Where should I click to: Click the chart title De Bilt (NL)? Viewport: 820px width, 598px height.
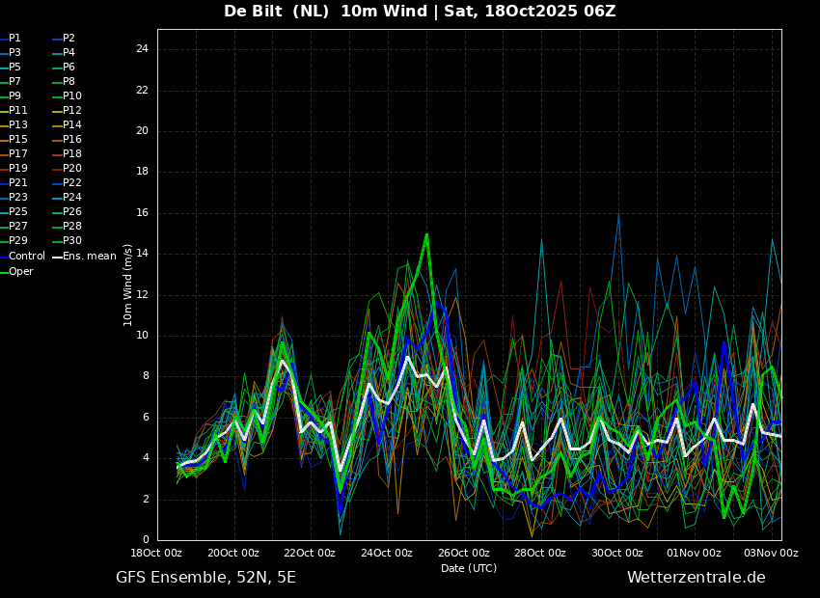[x=276, y=11]
